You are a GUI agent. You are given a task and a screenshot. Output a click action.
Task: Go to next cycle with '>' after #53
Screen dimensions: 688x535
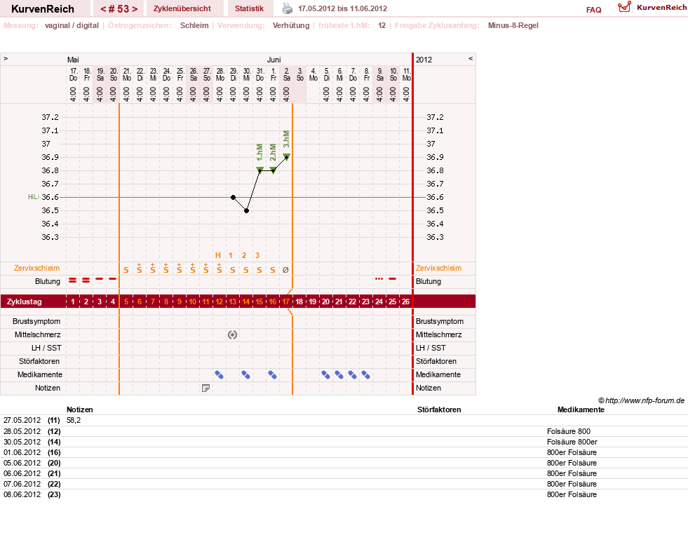135,9
